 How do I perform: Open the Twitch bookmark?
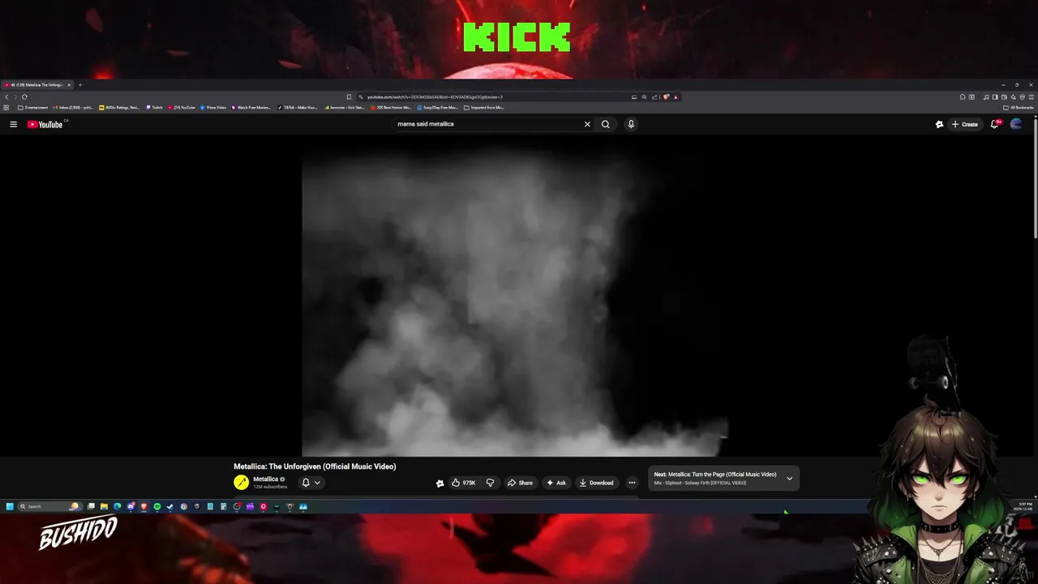tap(155, 107)
